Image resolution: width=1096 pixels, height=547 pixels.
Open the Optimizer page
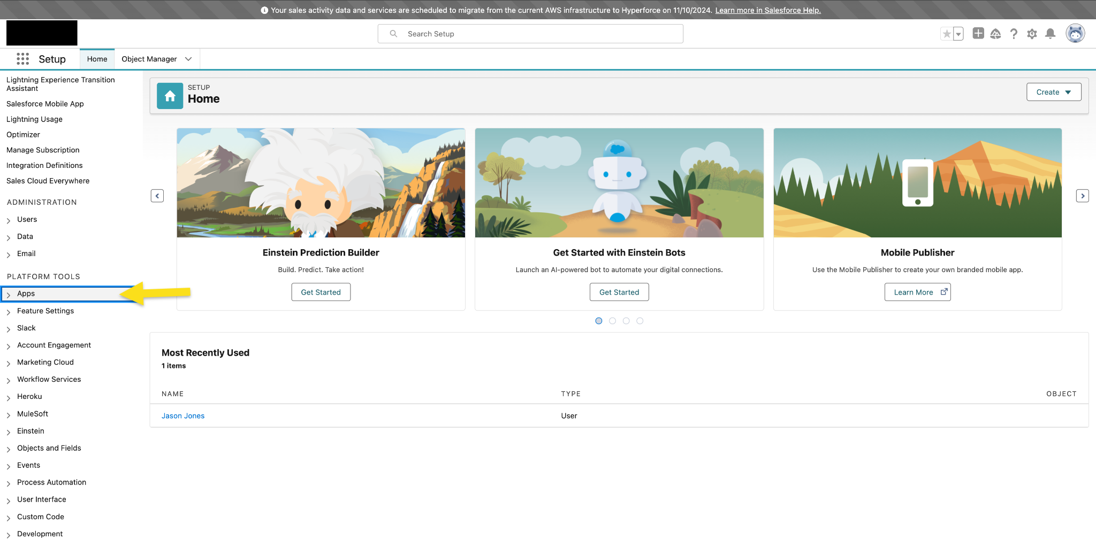[23, 135]
